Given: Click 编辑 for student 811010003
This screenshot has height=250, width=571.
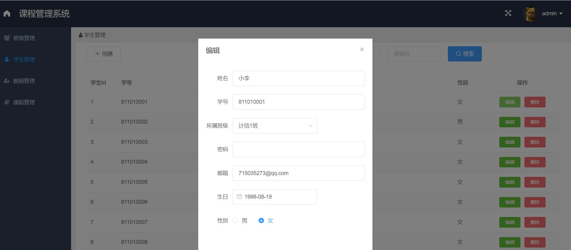Looking at the screenshot, I should tap(510, 142).
